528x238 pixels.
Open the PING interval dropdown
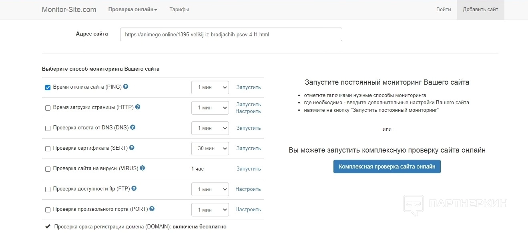[210, 87]
